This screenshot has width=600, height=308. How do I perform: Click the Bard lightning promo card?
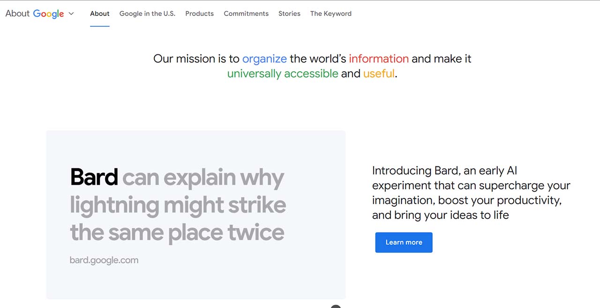click(196, 215)
